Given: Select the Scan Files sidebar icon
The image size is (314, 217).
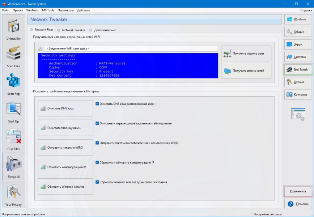Looking at the screenshot, I should coord(13,56).
